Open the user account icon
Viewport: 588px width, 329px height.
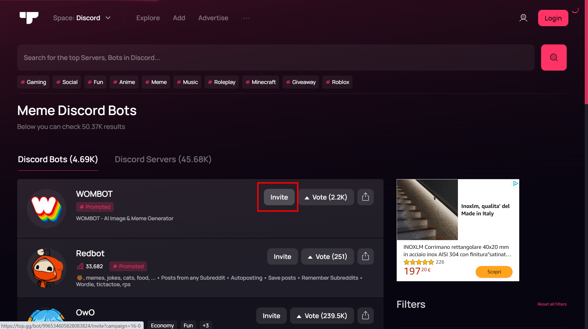coord(523,18)
